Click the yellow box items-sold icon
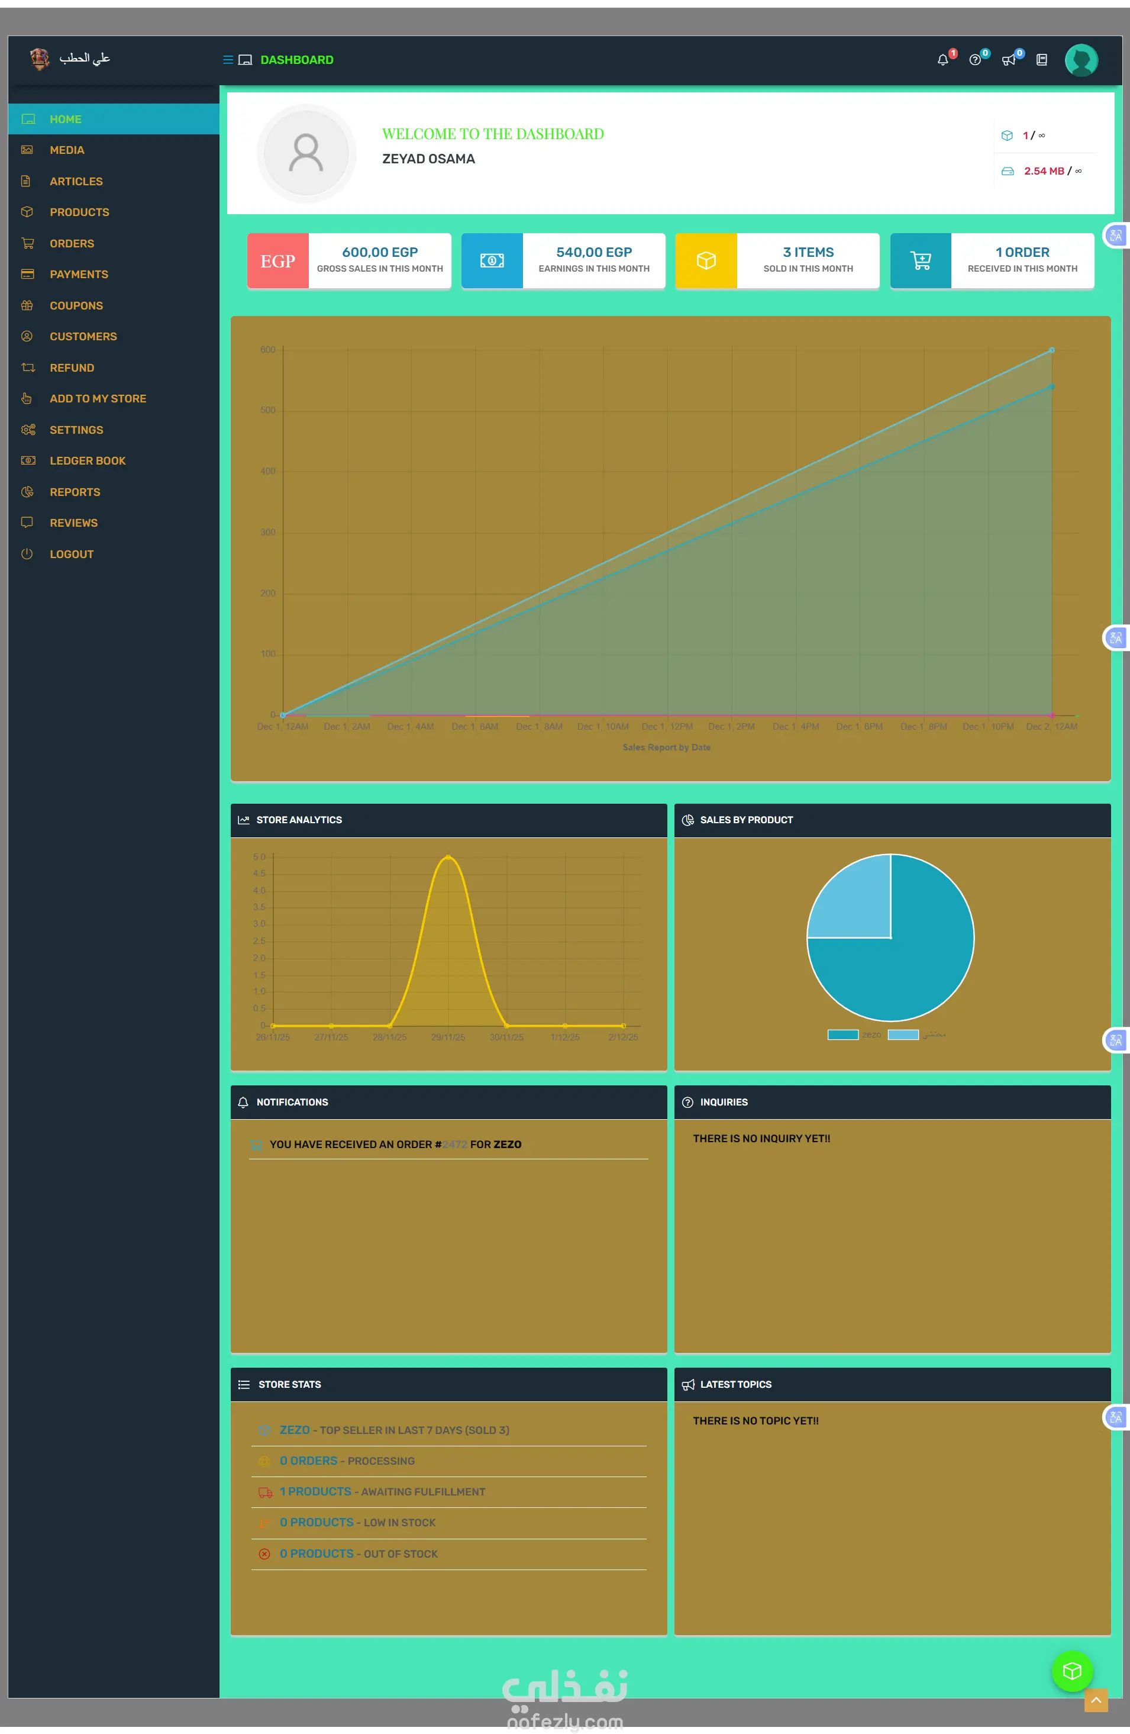The width and height of the screenshot is (1130, 1734). pos(706,261)
